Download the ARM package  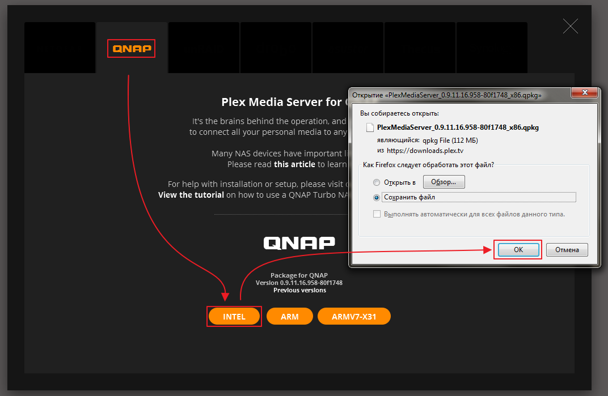pos(290,317)
